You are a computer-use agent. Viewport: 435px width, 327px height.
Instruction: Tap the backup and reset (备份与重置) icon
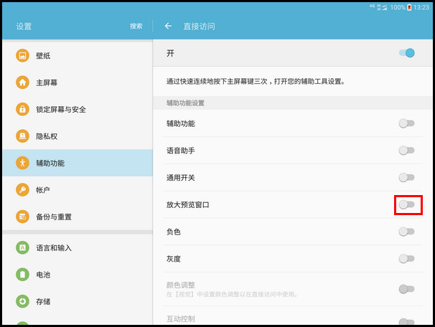[22, 217]
